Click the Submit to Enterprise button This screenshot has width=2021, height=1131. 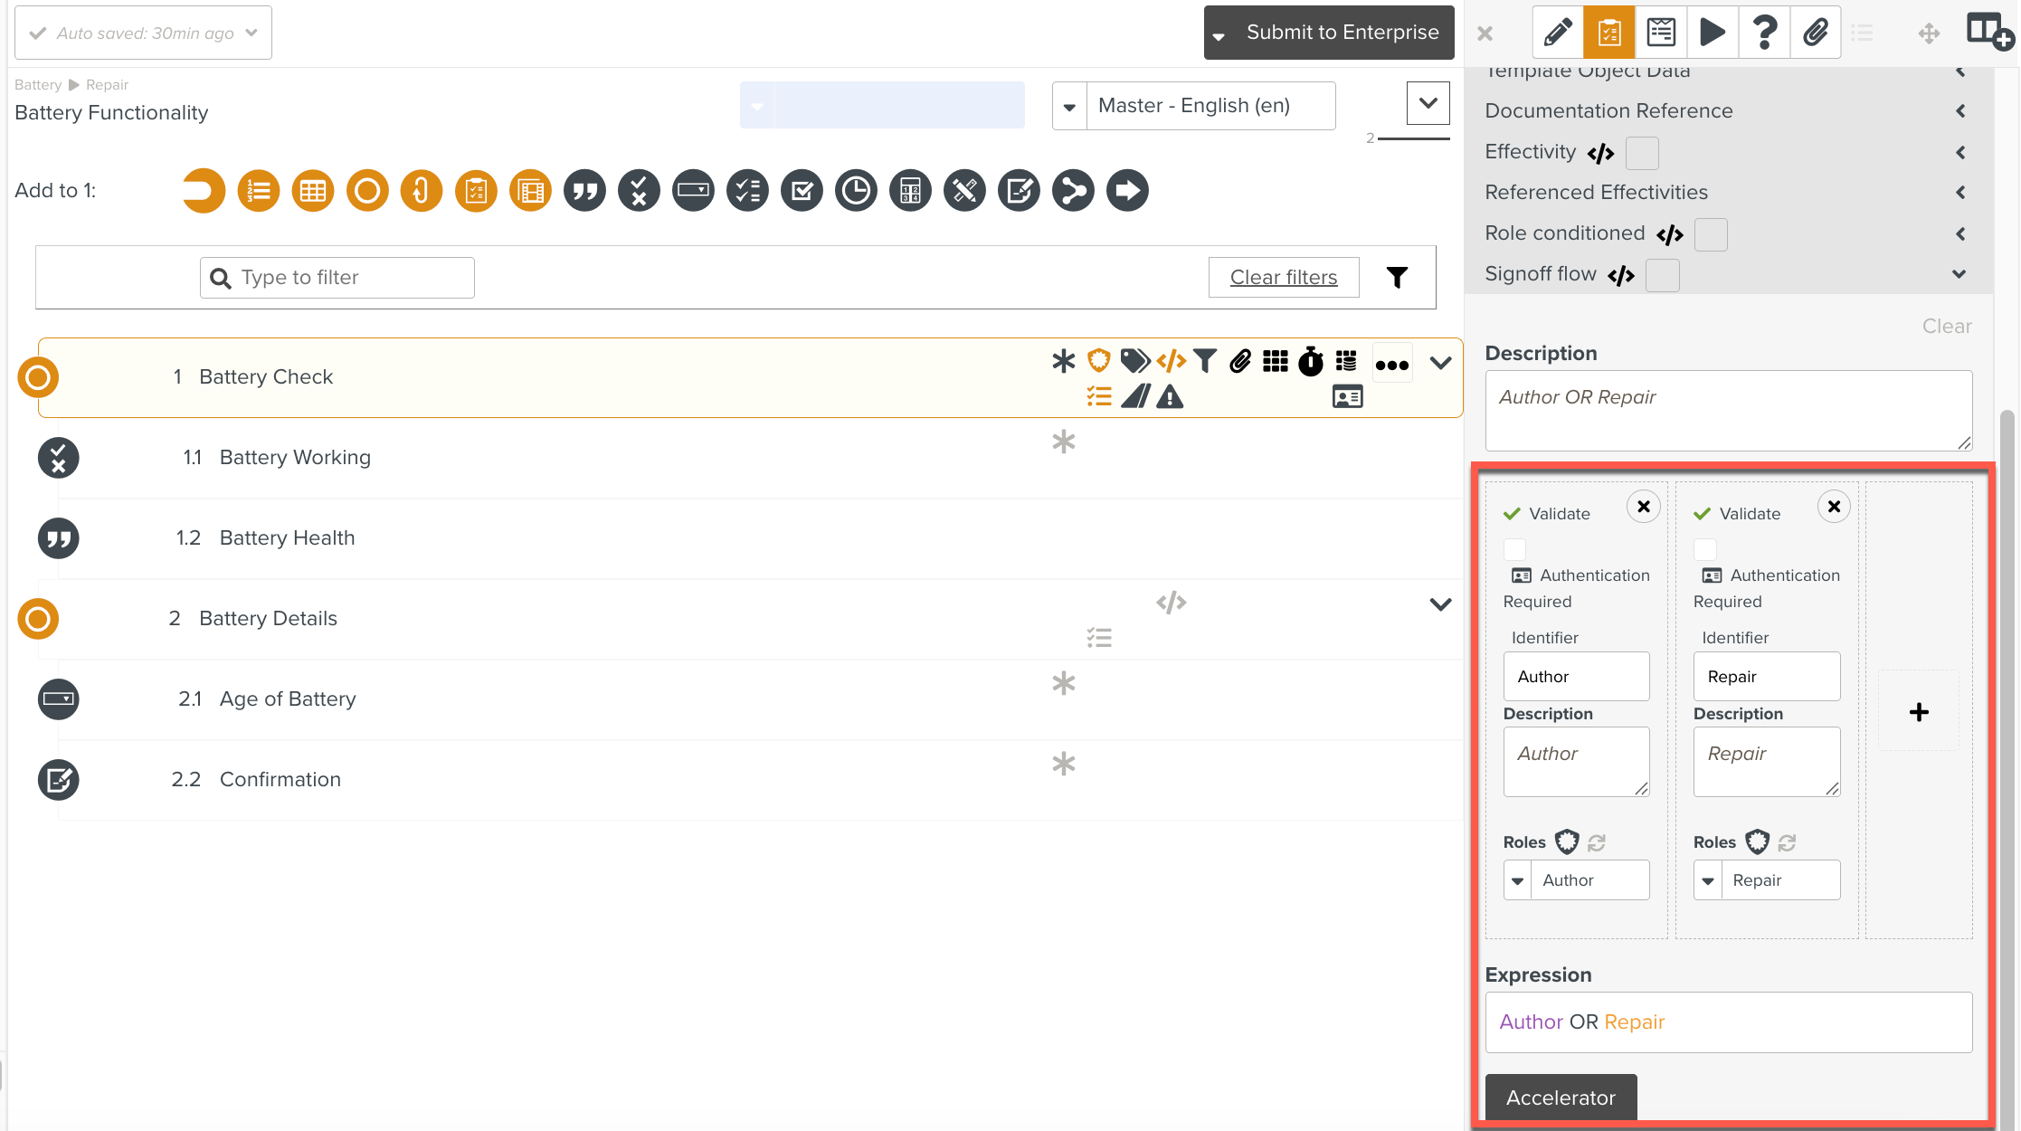(1342, 33)
